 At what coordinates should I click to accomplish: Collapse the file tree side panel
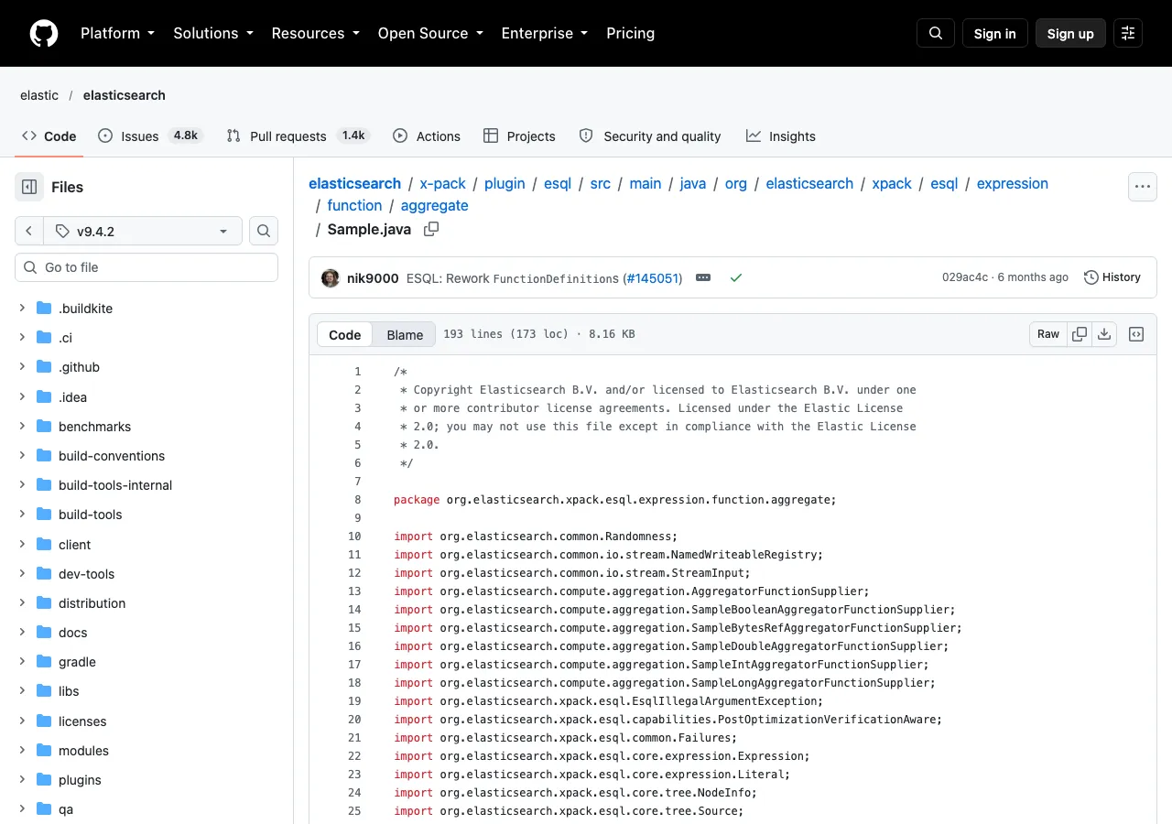29,187
